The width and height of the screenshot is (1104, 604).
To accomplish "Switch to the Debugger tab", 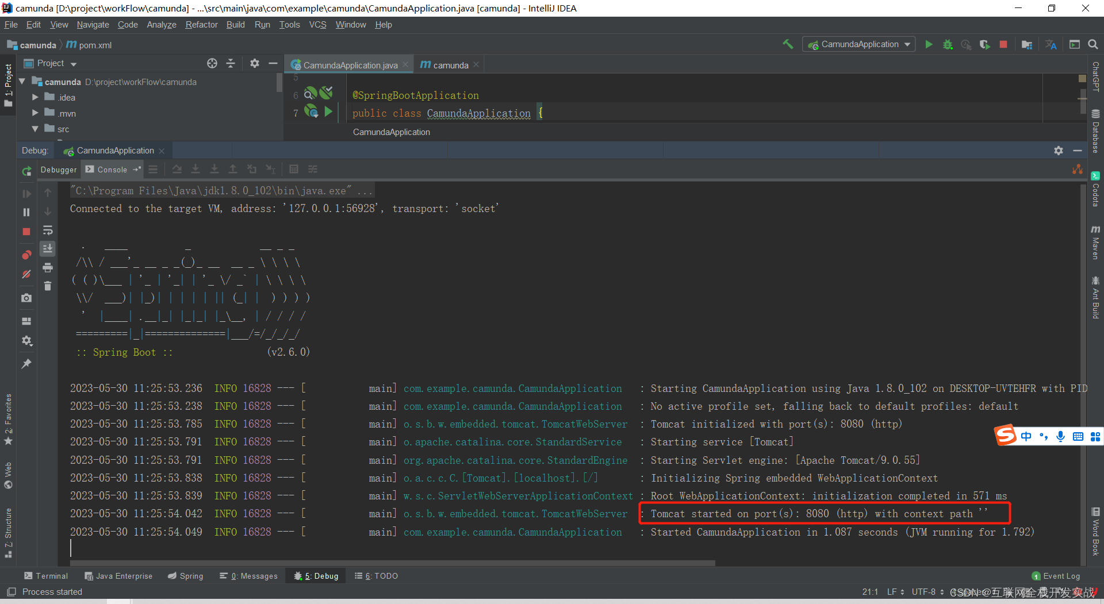I will click(59, 170).
